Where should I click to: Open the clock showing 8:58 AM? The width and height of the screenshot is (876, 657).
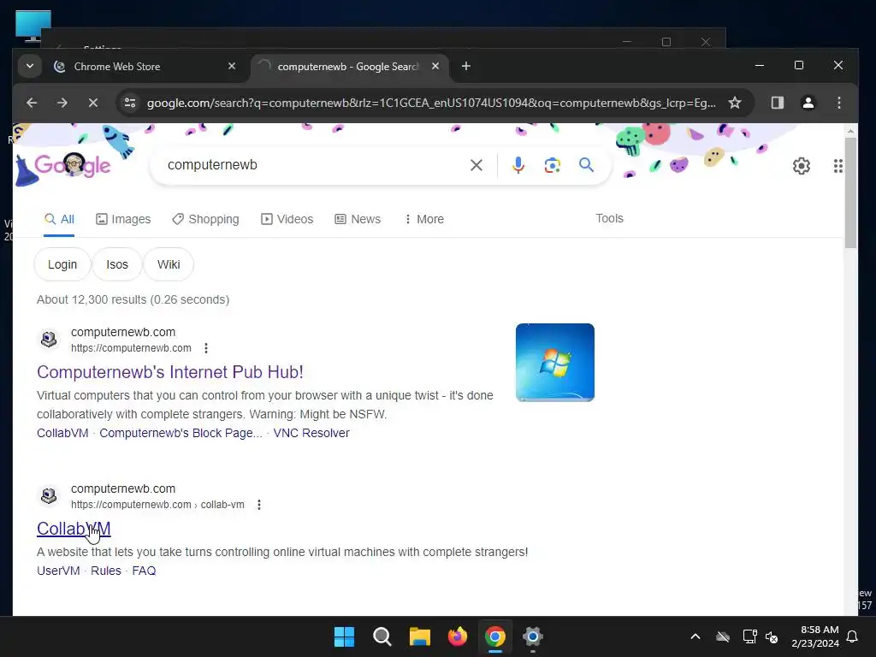815,636
